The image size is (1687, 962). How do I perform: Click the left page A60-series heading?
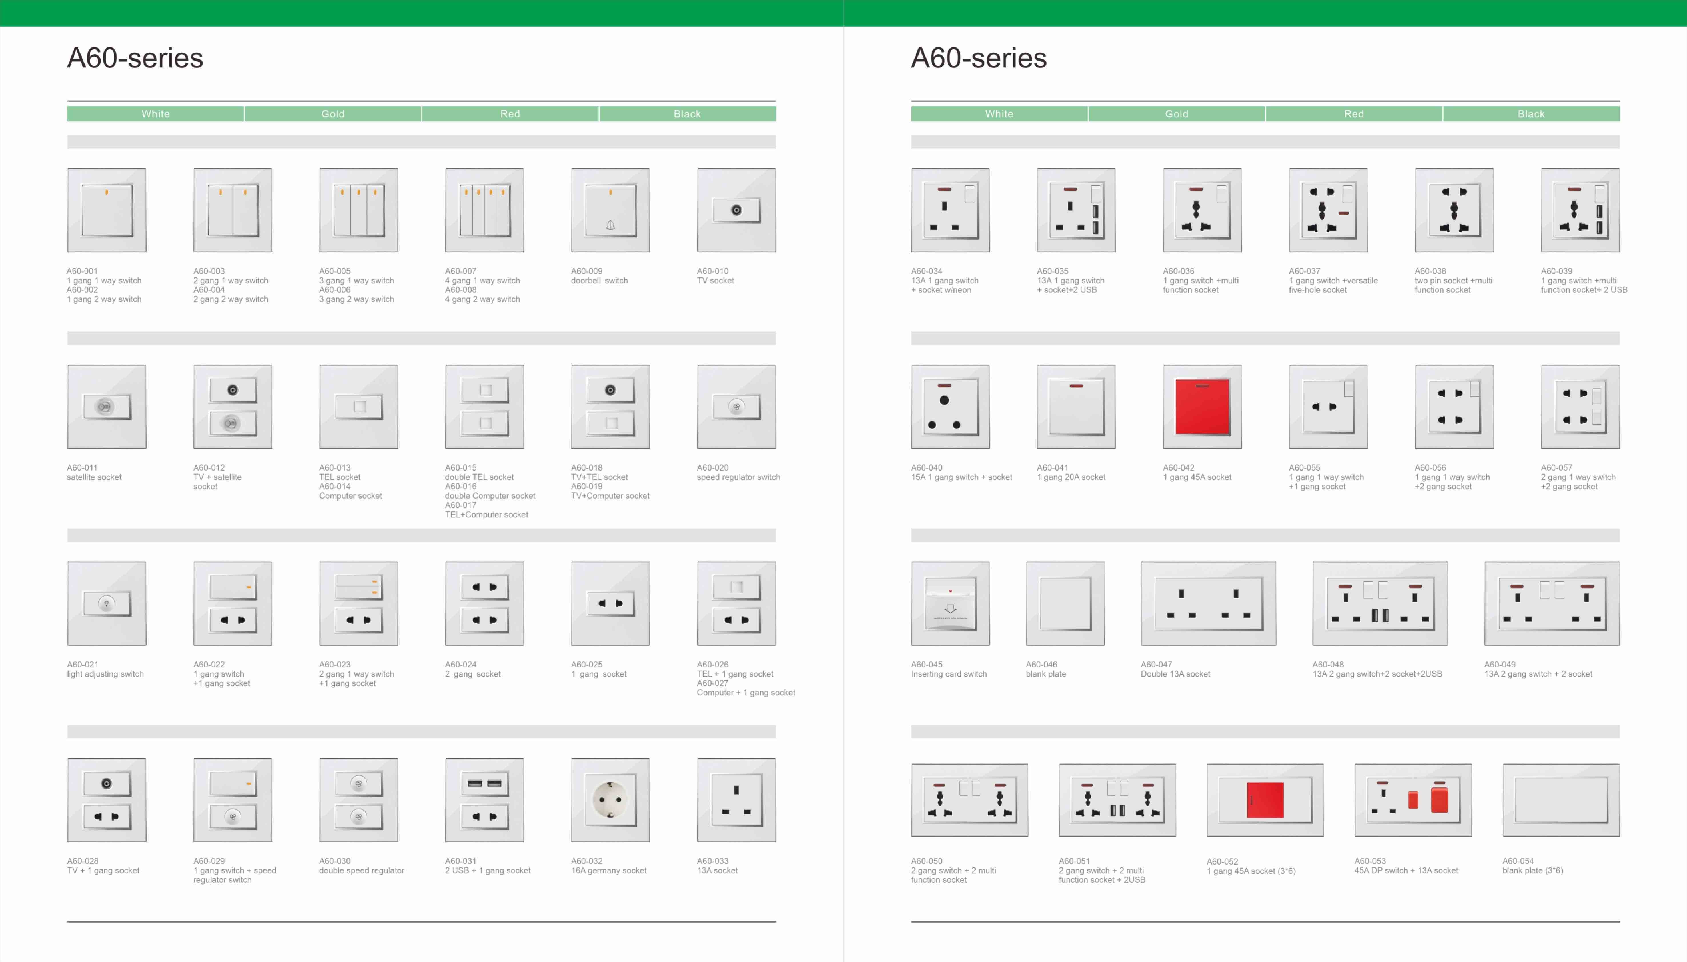pos(135,58)
